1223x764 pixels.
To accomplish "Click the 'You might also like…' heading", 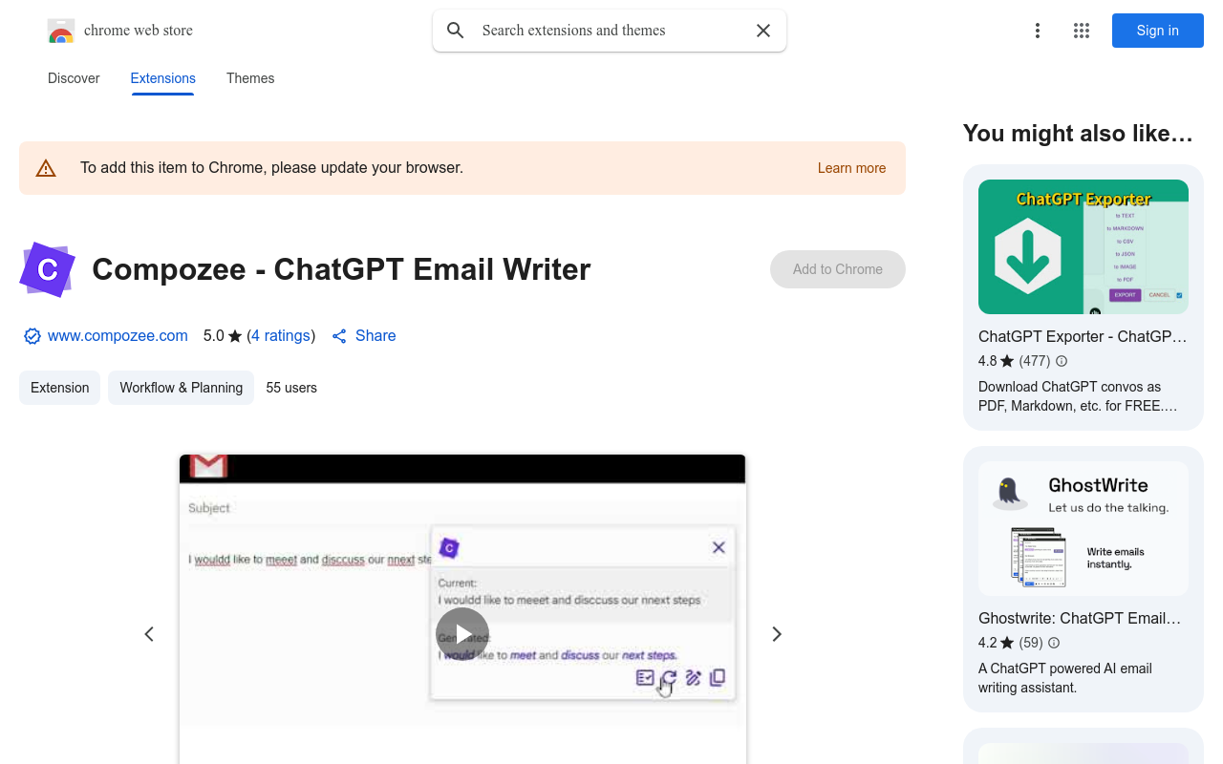I will [1079, 134].
